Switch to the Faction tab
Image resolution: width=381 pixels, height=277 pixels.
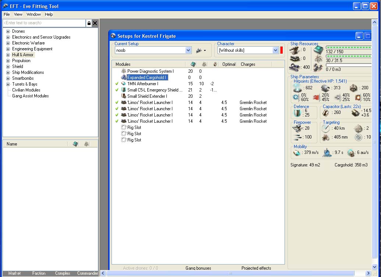39,273
